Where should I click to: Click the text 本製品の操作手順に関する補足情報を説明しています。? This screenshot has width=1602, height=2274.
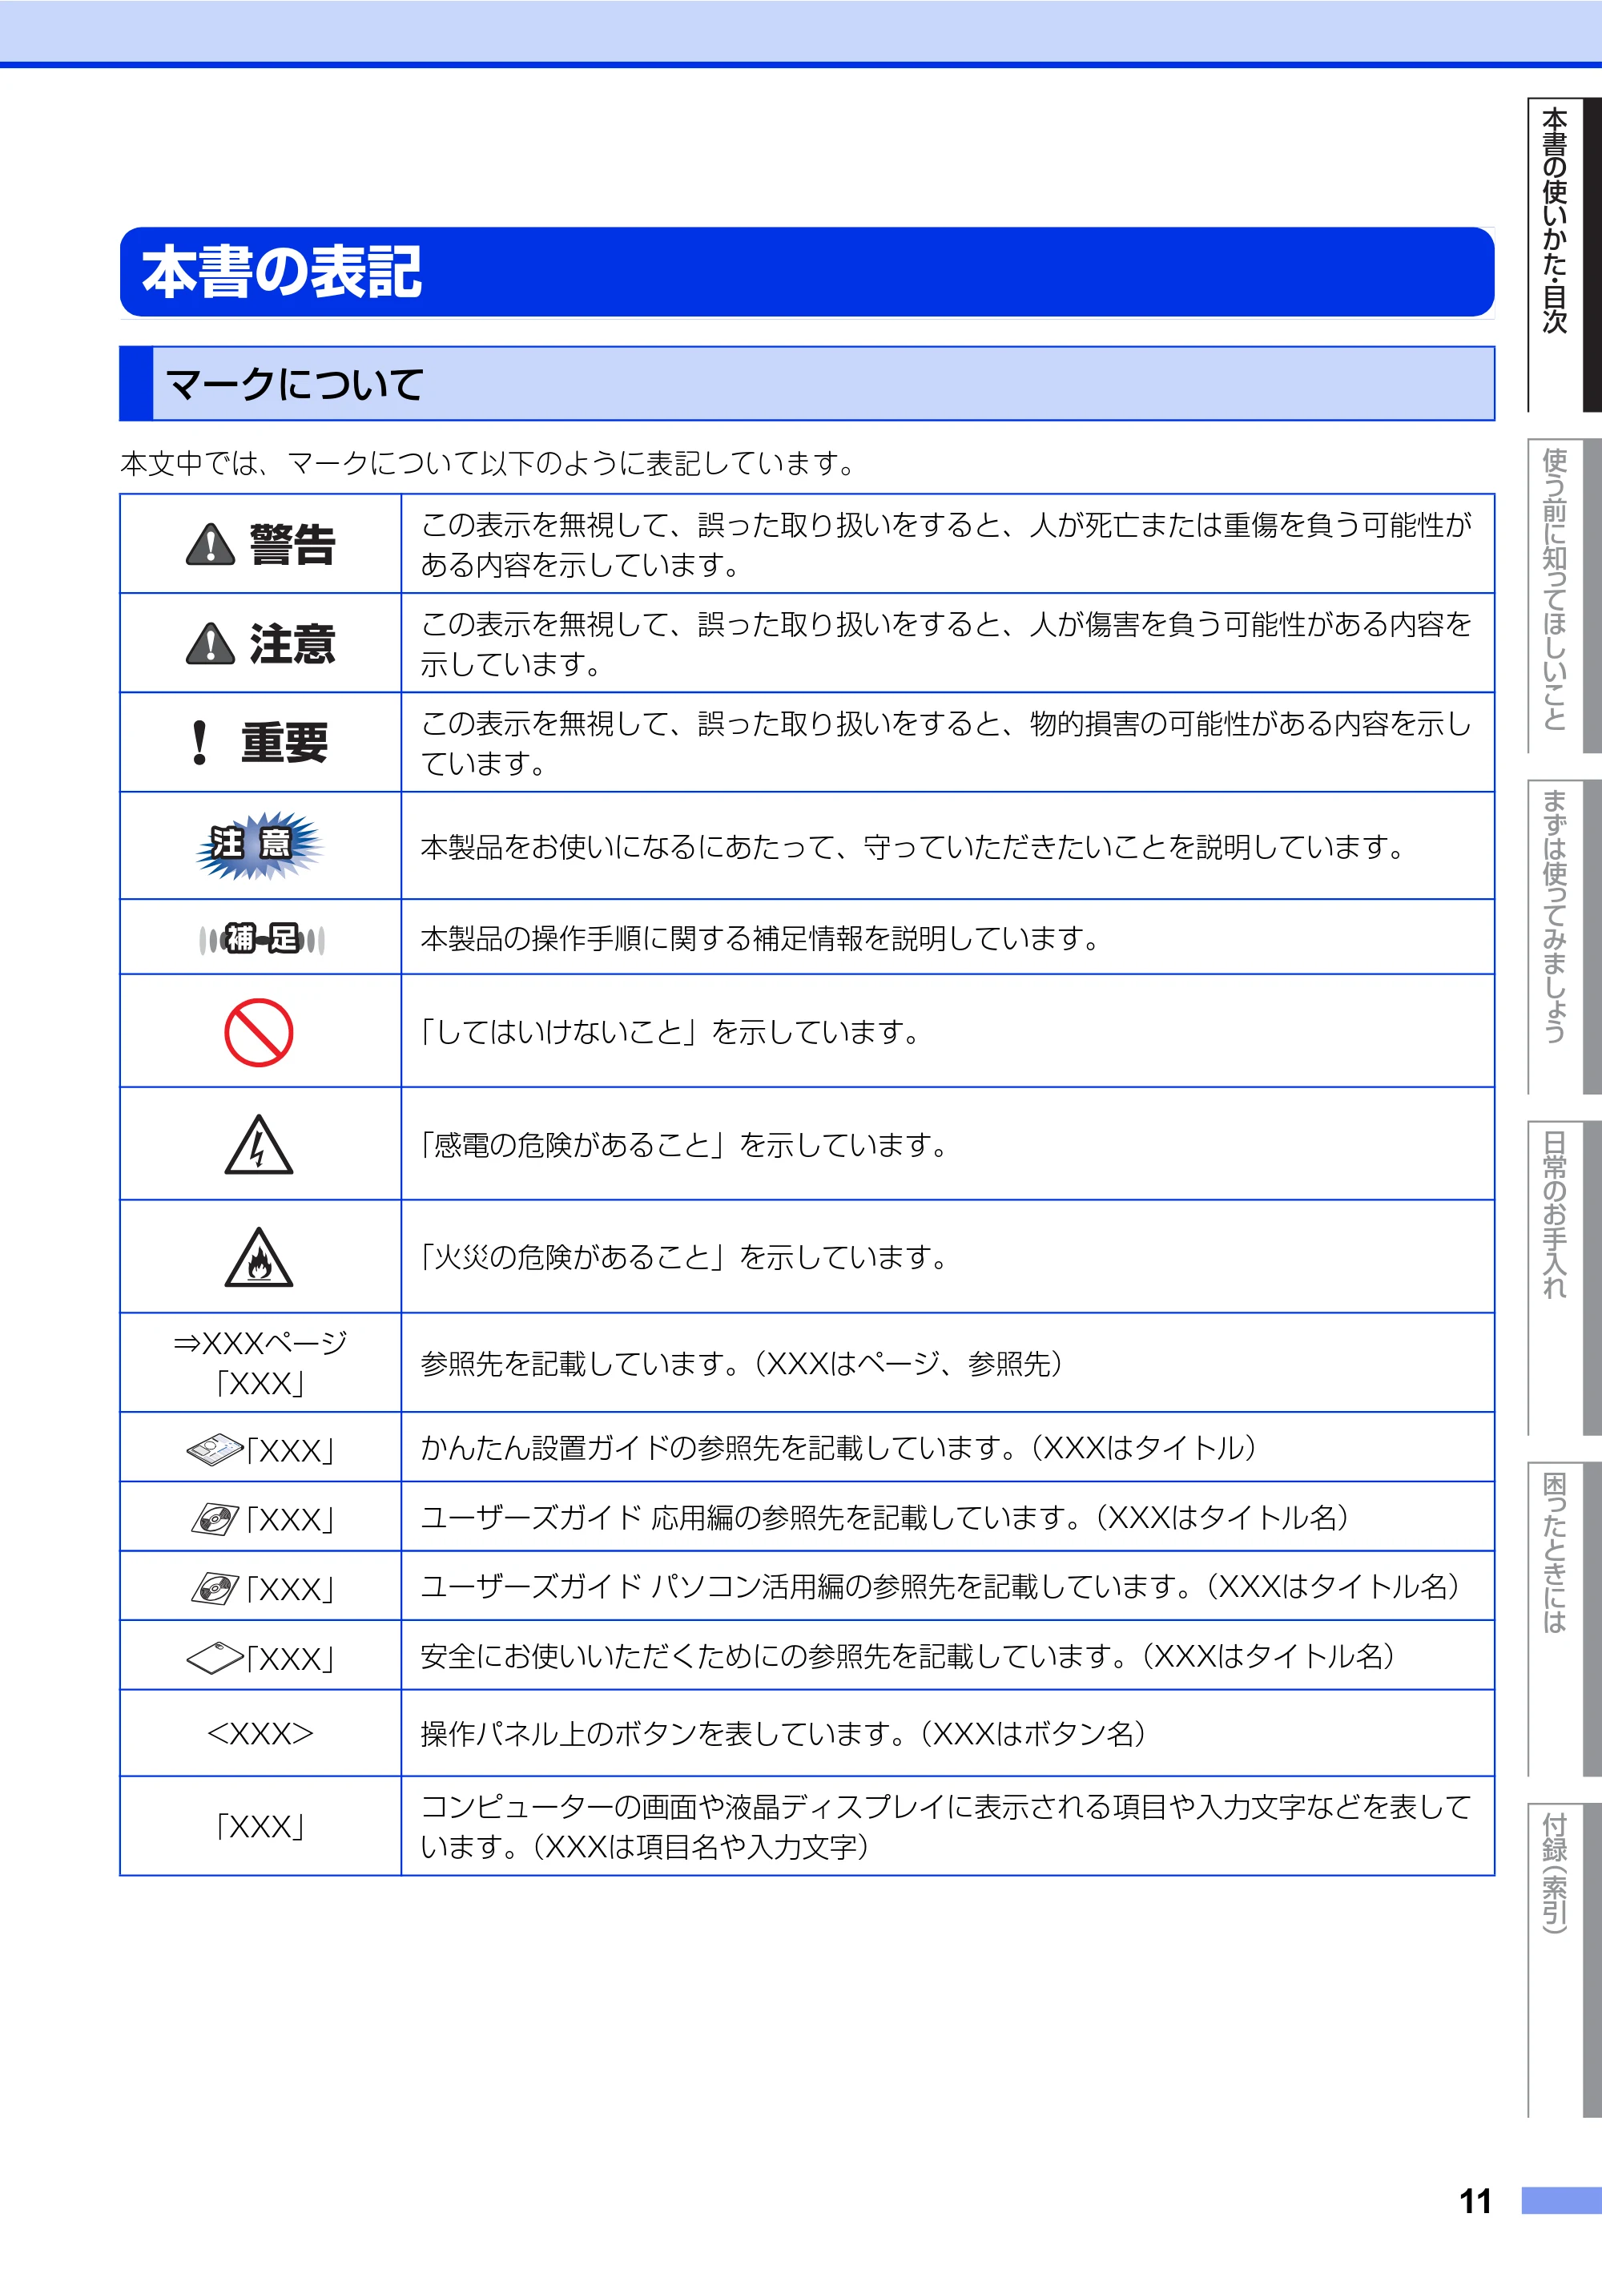(x=760, y=938)
